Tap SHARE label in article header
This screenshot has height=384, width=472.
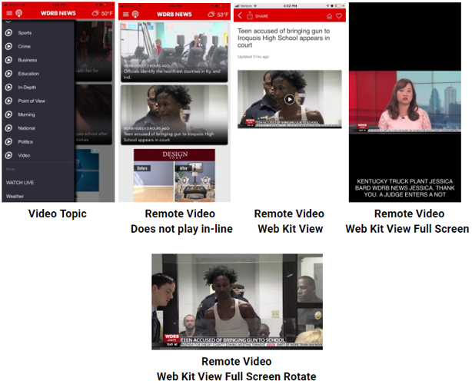pos(261,16)
